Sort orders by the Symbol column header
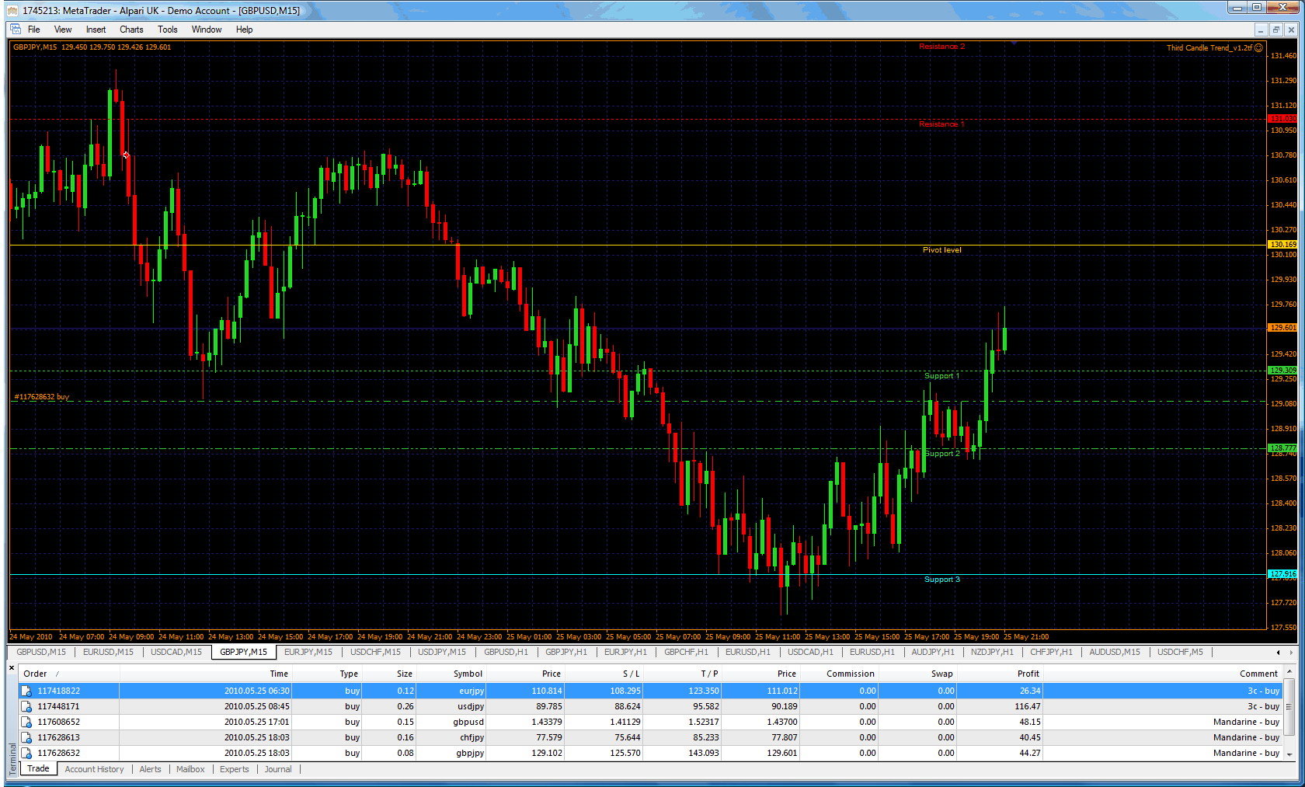1305x787 pixels. pyautogui.click(x=451, y=674)
